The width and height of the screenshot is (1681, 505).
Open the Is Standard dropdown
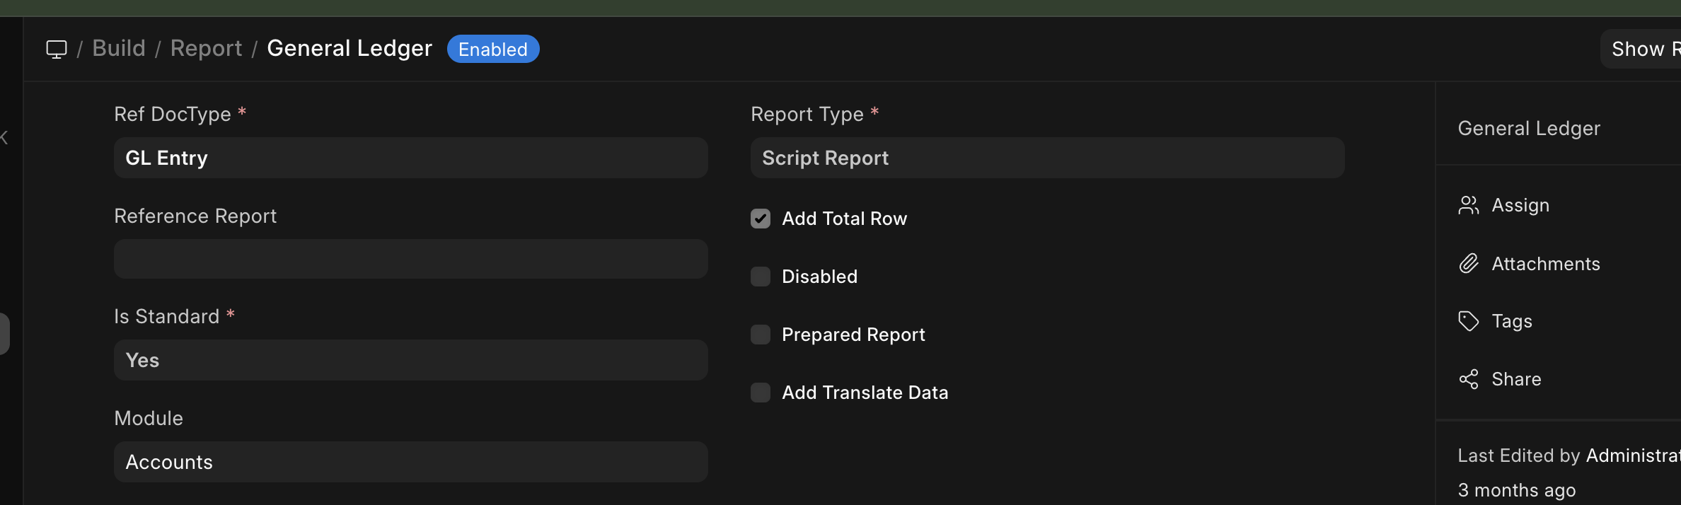[x=410, y=360]
